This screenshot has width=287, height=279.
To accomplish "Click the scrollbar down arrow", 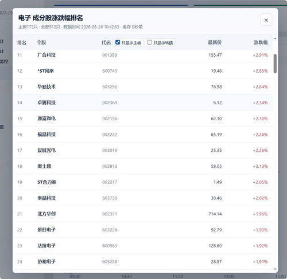I will coord(275,269).
